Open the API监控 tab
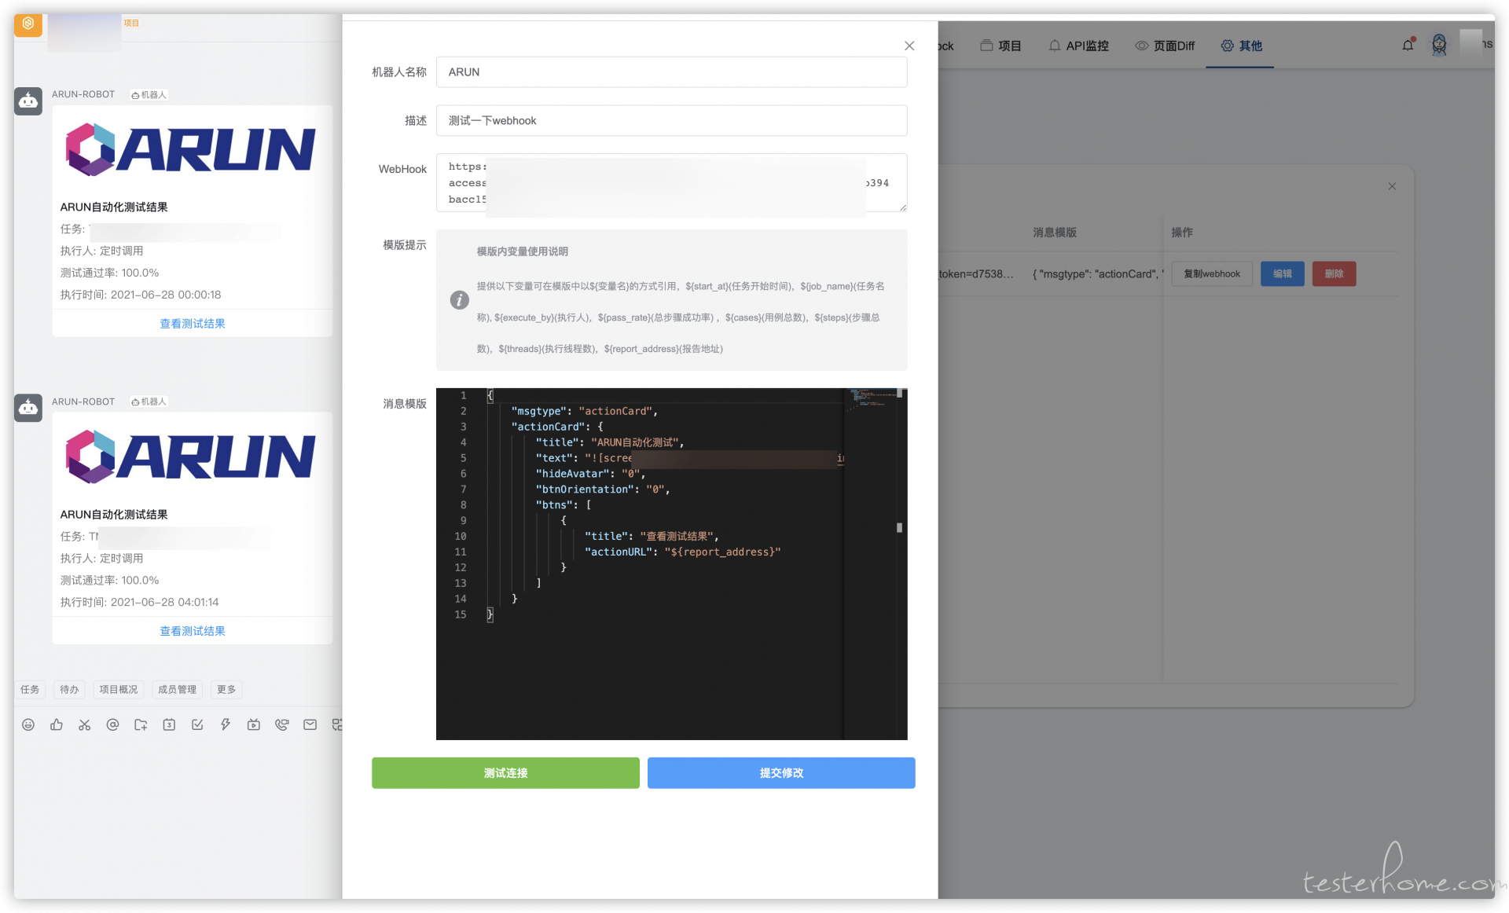The height and width of the screenshot is (913, 1509). (1079, 46)
